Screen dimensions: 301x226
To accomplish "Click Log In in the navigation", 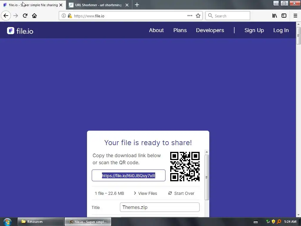I will pos(281,30).
